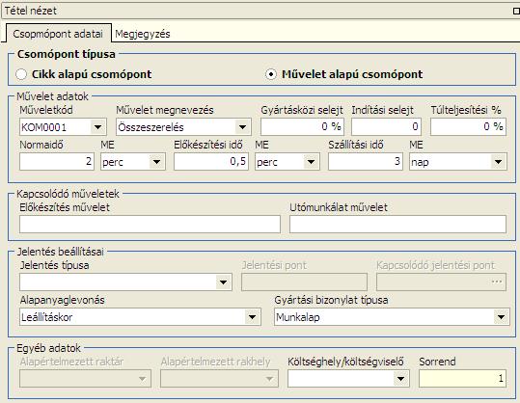Click the Szállítási idő value field
The image size is (520, 403).
366,162
